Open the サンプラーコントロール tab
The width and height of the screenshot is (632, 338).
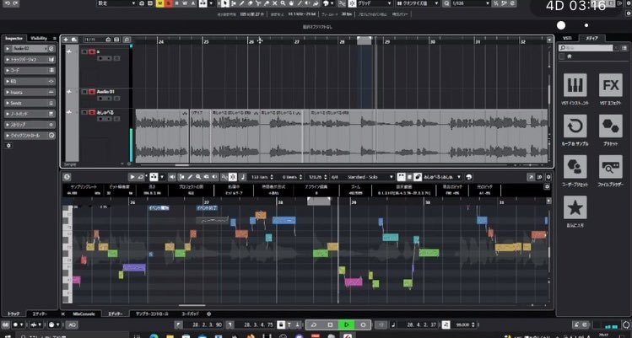(152, 314)
